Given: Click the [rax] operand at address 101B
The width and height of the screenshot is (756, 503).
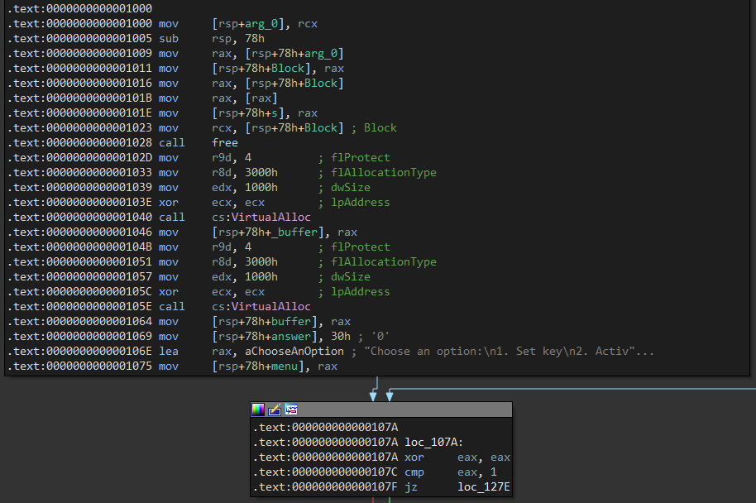Looking at the screenshot, I should 261,98.
